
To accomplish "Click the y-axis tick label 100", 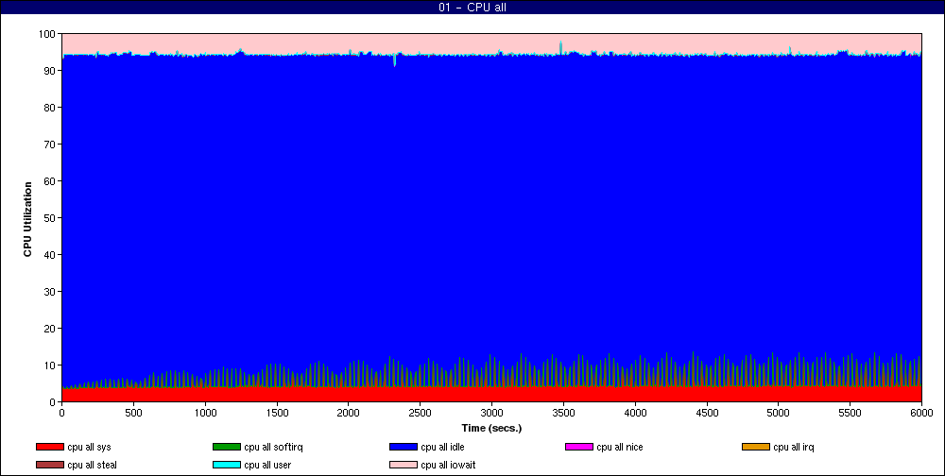I will tap(47, 34).
